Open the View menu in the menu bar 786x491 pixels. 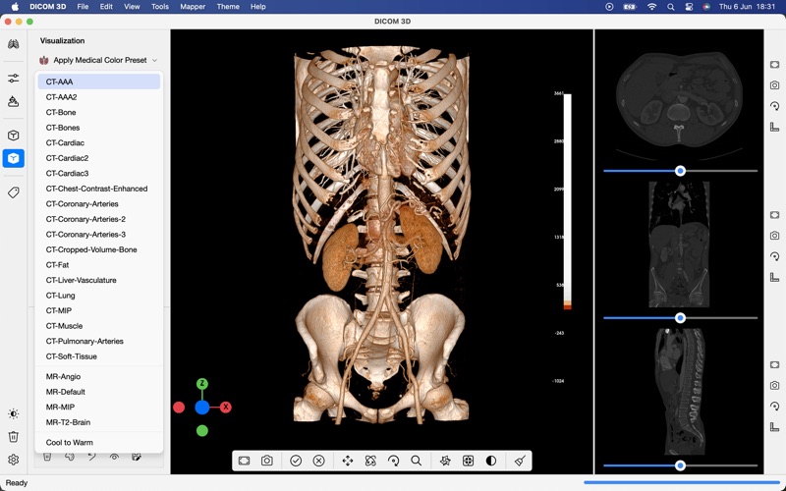132,7
